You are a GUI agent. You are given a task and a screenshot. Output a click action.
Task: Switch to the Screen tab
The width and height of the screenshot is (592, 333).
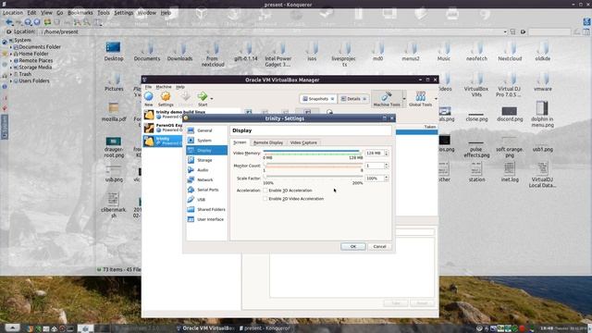point(240,142)
